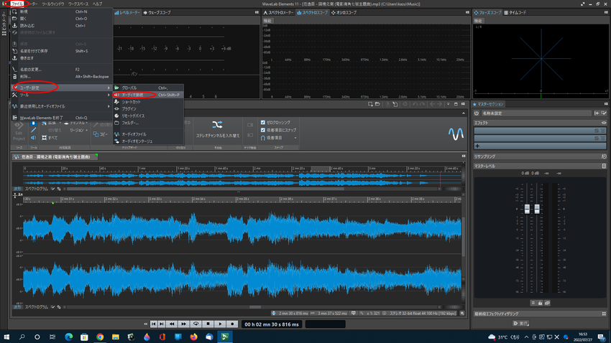Toggle the 吸着項目にスナップ checkbox
Image resolution: width=611 pixels, height=343 pixels.
click(x=263, y=130)
